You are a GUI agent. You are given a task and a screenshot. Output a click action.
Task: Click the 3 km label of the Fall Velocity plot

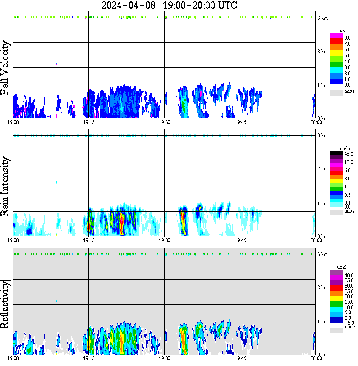click(x=322, y=18)
